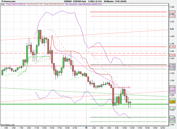Click the magenta 1,3336 price label

172,89
